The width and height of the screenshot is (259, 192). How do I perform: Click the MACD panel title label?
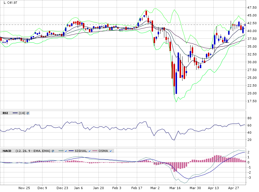coord(7,151)
